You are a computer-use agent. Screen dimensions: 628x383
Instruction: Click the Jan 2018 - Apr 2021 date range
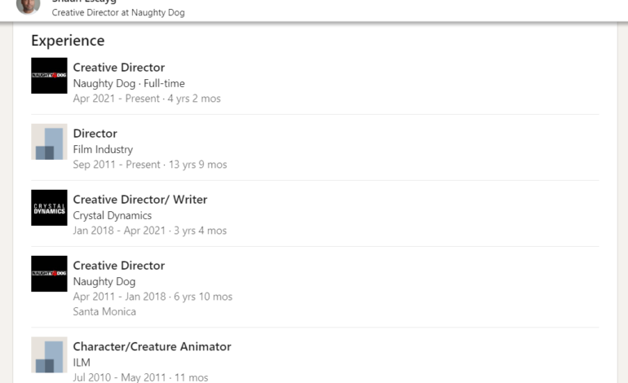point(120,231)
